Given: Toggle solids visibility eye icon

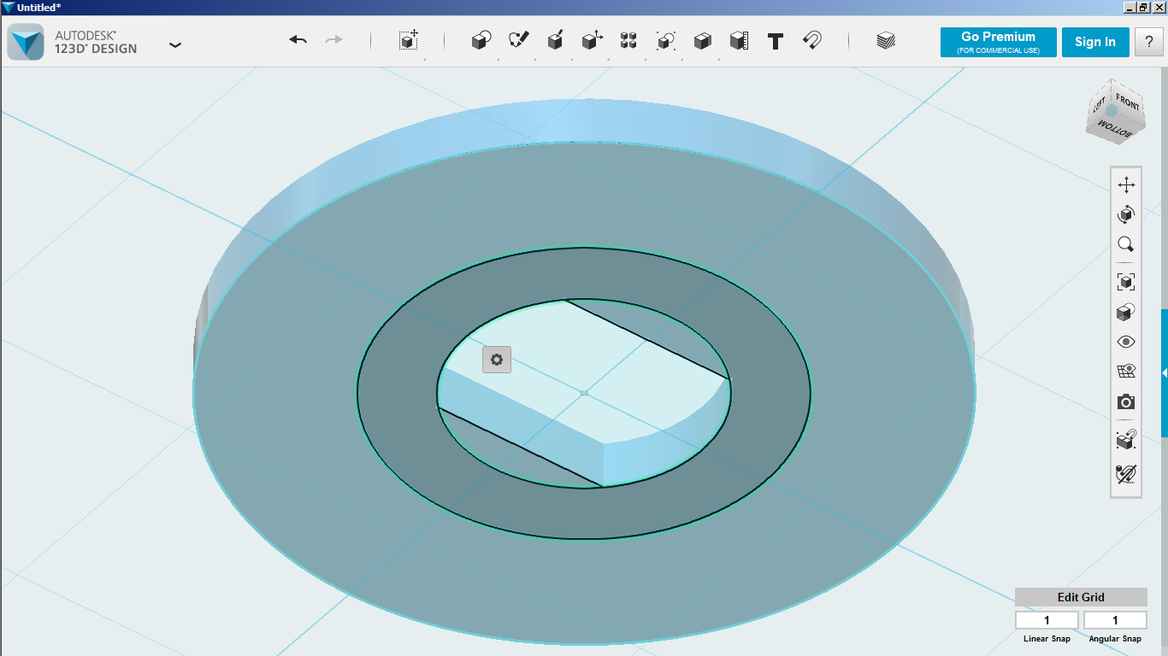Looking at the screenshot, I should pyautogui.click(x=1126, y=342).
